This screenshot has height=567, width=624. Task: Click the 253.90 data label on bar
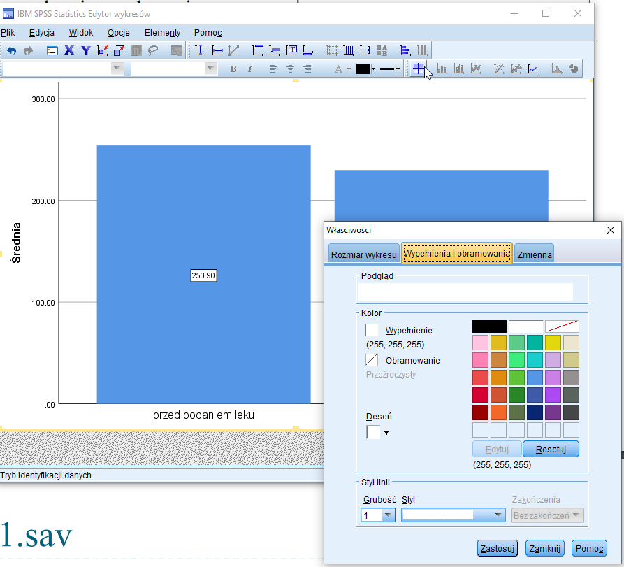tap(204, 276)
